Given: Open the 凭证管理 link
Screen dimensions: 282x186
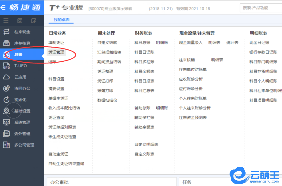Looking at the screenshot, I should (x=56, y=52).
